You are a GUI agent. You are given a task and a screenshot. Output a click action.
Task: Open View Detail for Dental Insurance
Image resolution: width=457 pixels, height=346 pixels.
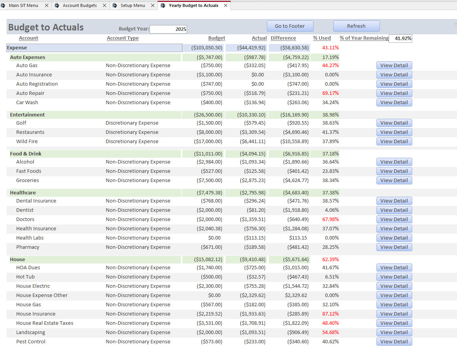pos(394,201)
